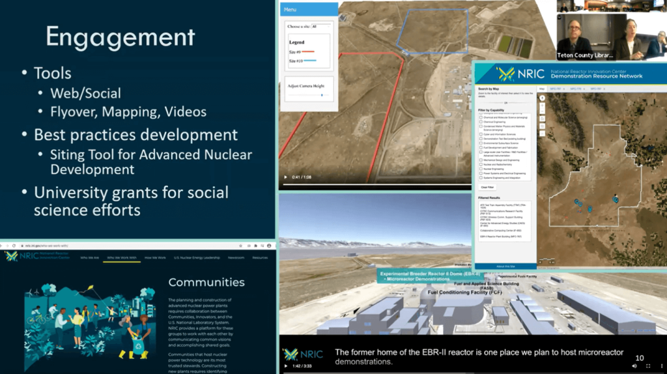Check Chemical and Molecular Science filter
Screen dimensions: 667x374
pyautogui.click(x=481, y=117)
